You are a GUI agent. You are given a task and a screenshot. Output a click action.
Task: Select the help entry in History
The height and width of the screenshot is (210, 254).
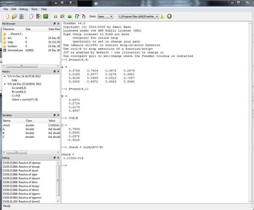tap(14, 80)
